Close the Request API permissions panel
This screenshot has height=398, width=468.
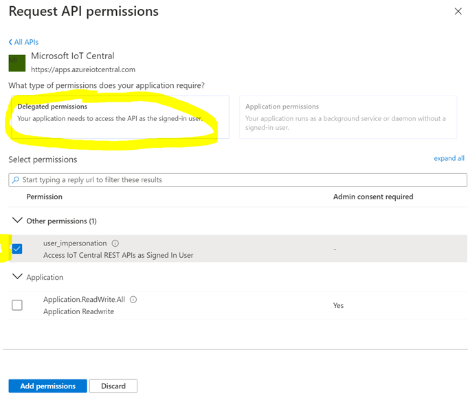458,12
